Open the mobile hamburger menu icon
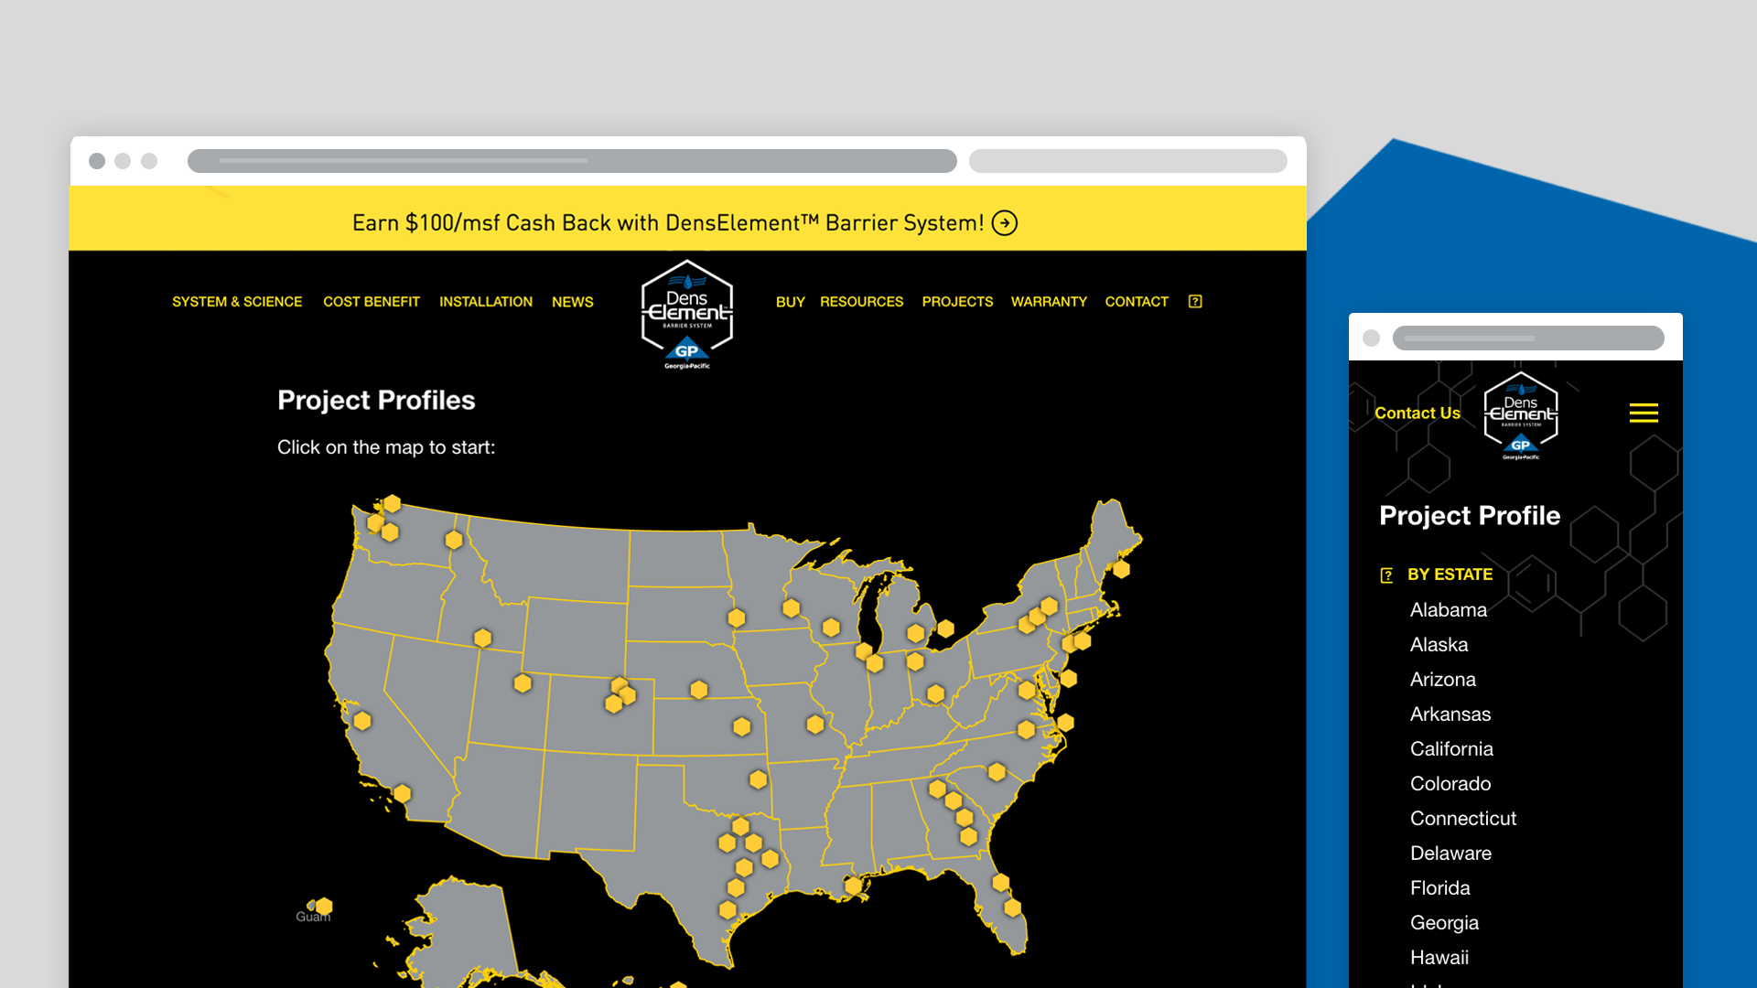Viewport: 1757px width, 988px height. pyautogui.click(x=1644, y=413)
